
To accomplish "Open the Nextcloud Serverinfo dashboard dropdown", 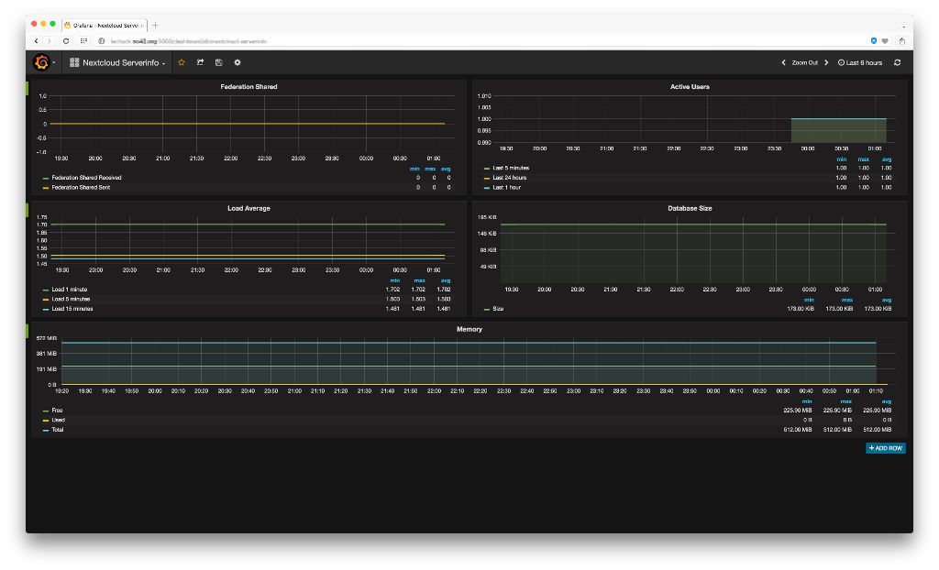I will [119, 62].
